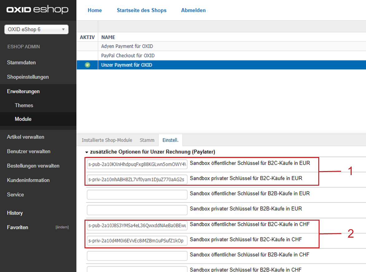Click label Sandbox öffentlicher Schlüssel für B2C-Käufe in CHF
Viewport: 366px width, 272px height.
[250, 224]
